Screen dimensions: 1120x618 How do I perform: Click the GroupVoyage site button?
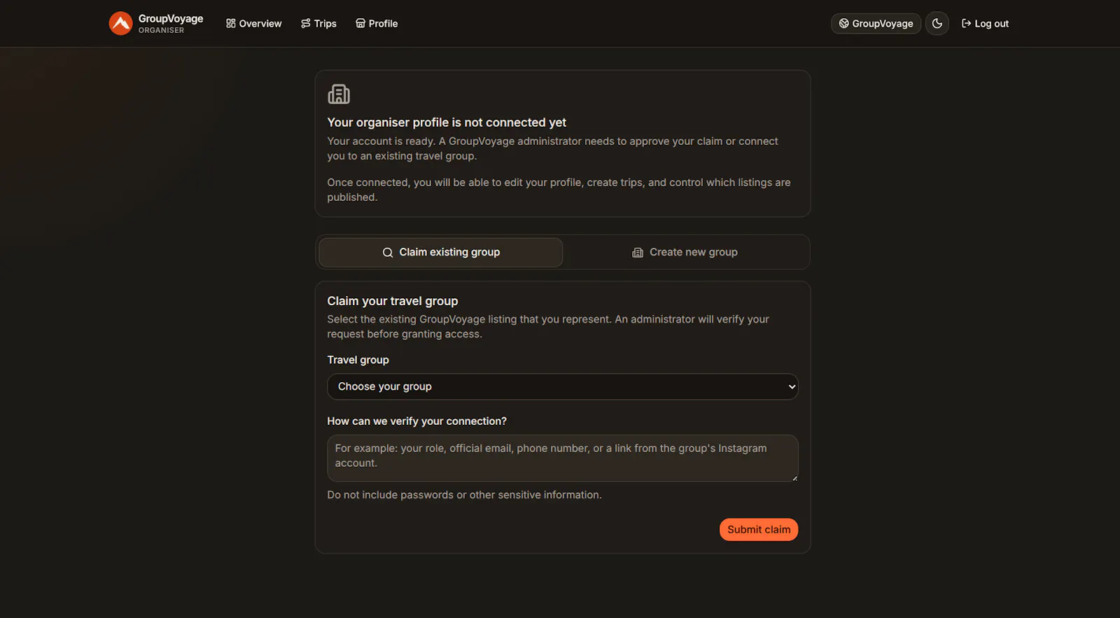[876, 23]
